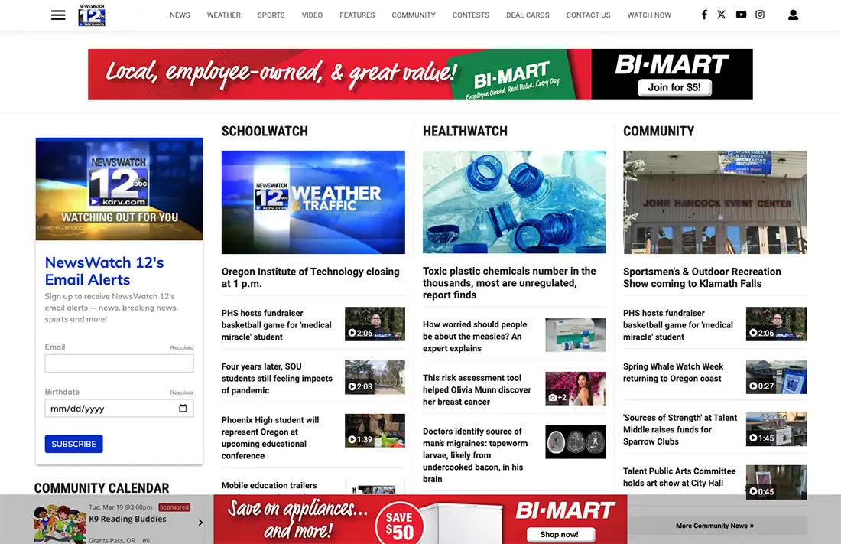Open Schoolwatch section heading
This screenshot has height=544, width=841.
pyautogui.click(x=265, y=131)
